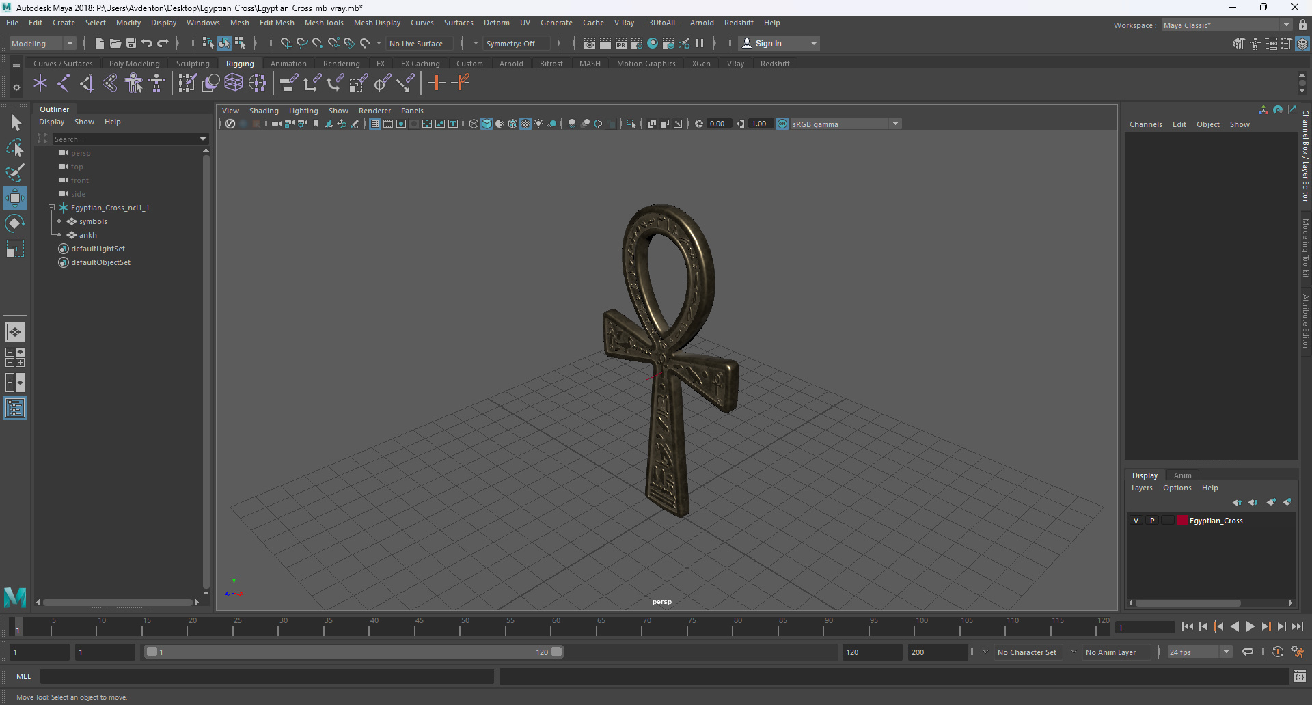Click the Save Scene icon
Image resolution: width=1312 pixels, height=705 pixels.
click(x=131, y=43)
